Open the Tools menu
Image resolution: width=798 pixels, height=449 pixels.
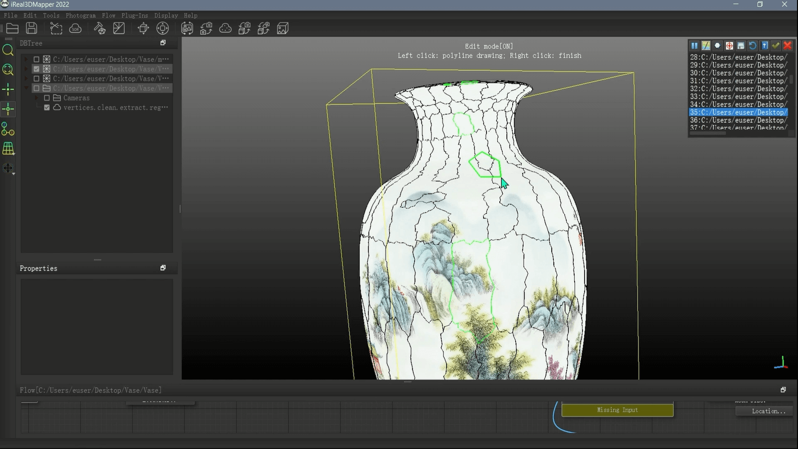tap(51, 15)
